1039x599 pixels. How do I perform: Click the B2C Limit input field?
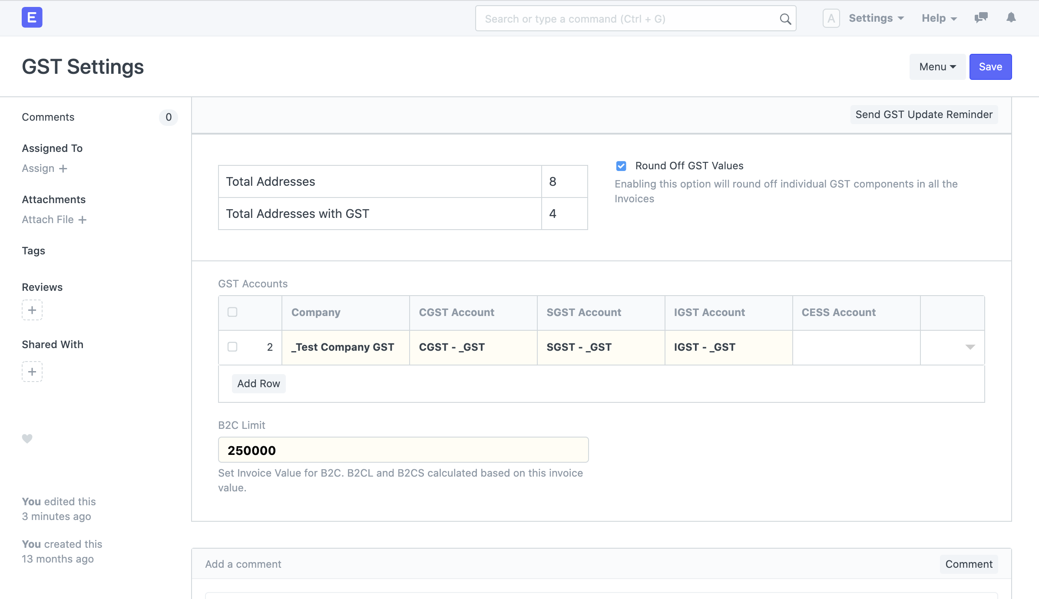403,450
